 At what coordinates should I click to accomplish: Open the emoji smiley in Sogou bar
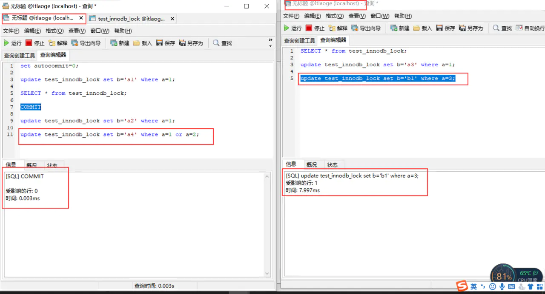pyautogui.click(x=493, y=287)
